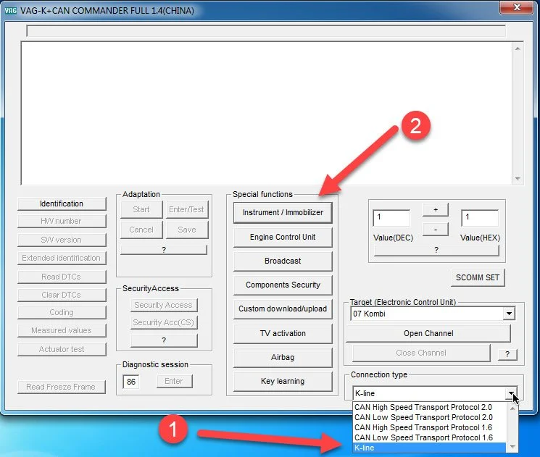Click the HW number button
Image resolution: width=540 pixels, height=457 pixels.
[x=62, y=221]
